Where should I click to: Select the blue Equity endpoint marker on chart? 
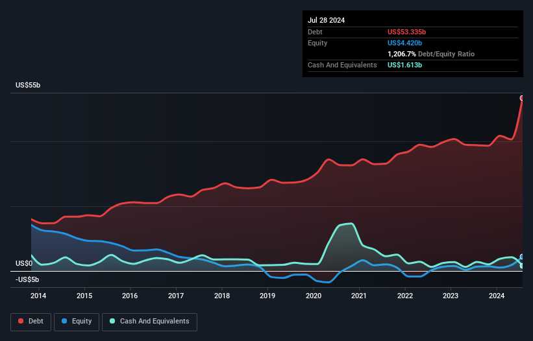[522, 257]
